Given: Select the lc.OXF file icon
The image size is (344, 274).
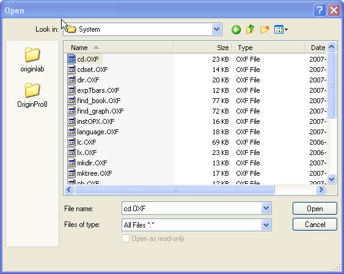Looking at the screenshot, I should tap(71, 142).
